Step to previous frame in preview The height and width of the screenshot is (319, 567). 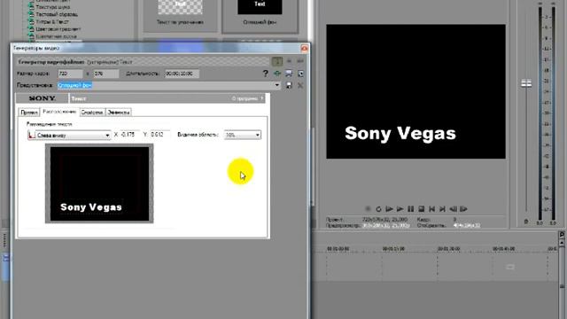[x=453, y=209]
